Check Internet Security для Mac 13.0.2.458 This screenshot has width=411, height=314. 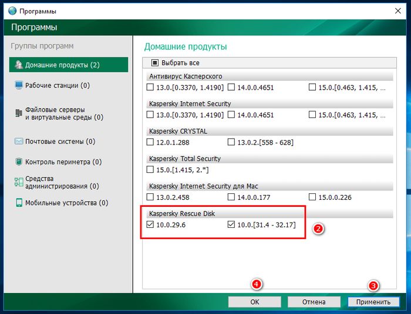click(x=150, y=197)
